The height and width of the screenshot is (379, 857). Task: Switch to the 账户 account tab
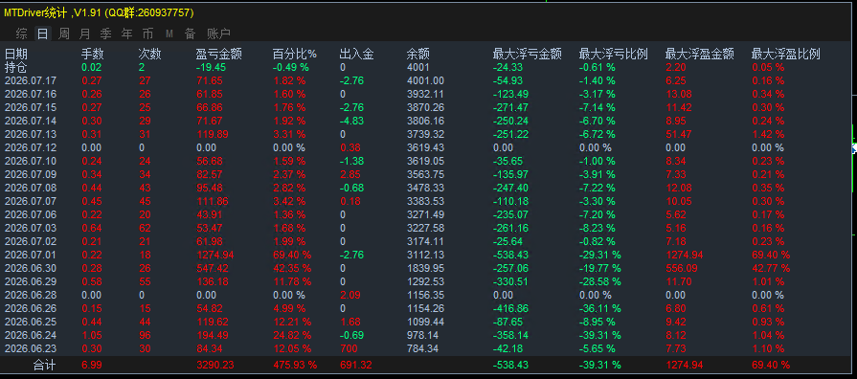[218, 33]
